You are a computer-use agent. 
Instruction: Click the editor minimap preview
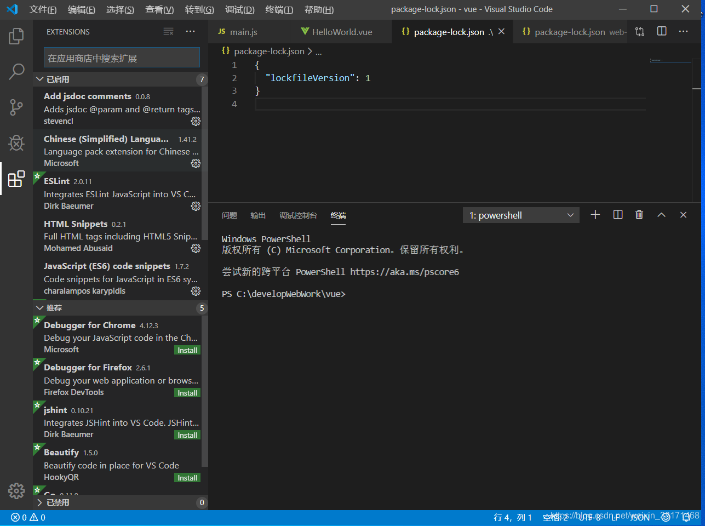coord(670,61)
